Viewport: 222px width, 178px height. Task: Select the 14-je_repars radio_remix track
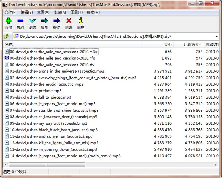click(x=65, y=156)
